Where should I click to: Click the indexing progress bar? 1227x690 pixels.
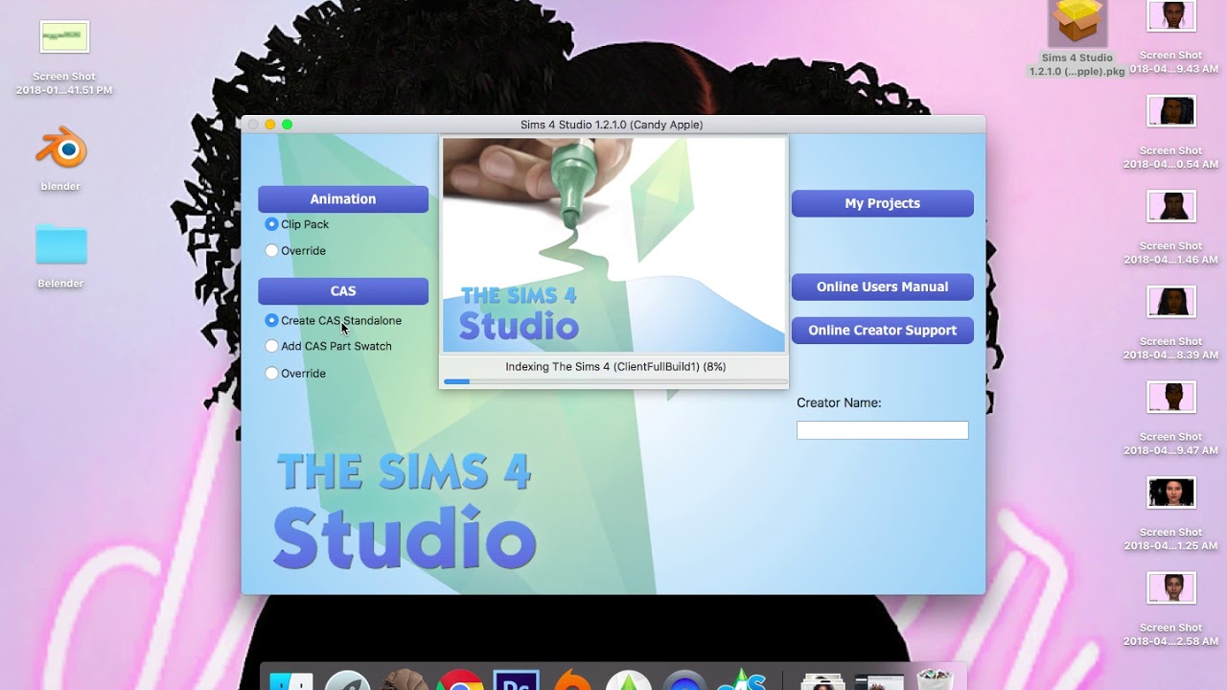pos(613,381)
